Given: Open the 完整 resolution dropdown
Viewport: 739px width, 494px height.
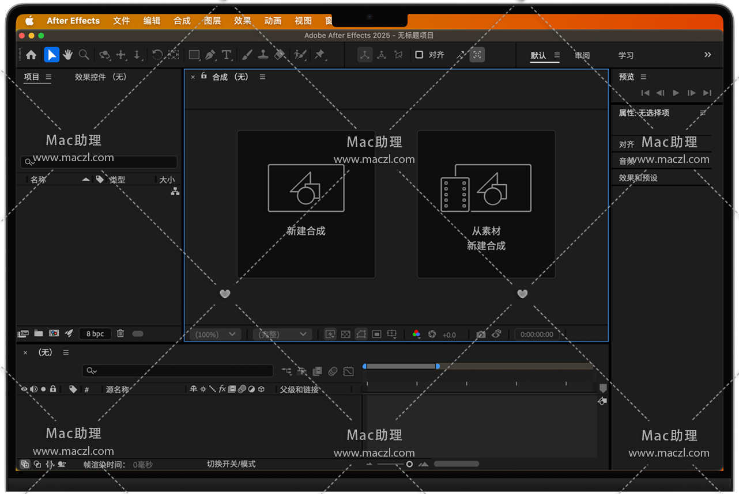Looking at the screenshot, I should pos(282,335).
